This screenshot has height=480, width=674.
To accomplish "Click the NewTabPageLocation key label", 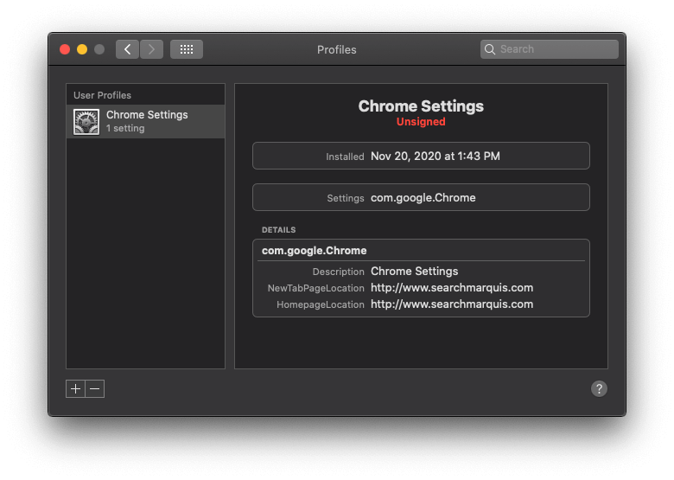I will pos(316,288).
